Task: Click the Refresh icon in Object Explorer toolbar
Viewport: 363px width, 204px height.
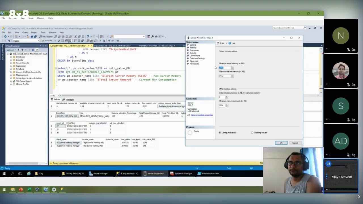Action: [x=33, y=50]
